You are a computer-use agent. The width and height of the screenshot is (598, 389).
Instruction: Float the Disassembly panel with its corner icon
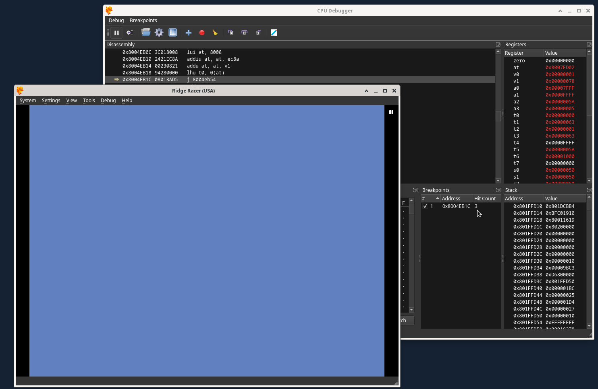(498, 44)
